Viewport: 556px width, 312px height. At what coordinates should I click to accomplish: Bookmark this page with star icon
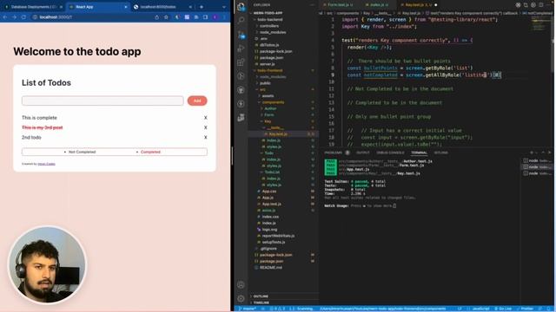click(166, 17)
